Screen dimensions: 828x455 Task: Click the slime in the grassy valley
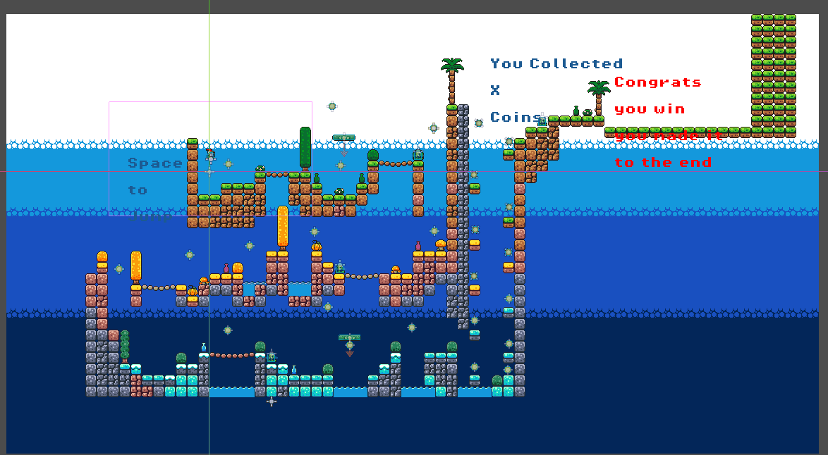[x=339, y=192]
